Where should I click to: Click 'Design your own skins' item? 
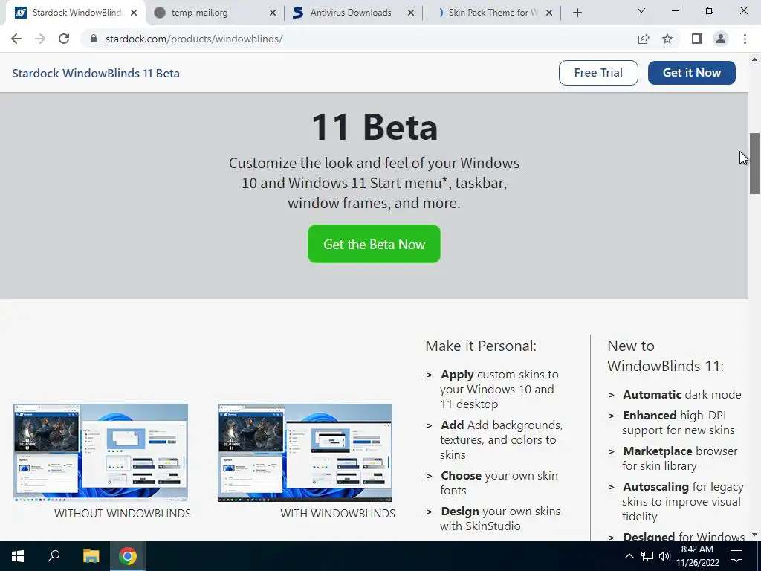click(x=500, y=518)
